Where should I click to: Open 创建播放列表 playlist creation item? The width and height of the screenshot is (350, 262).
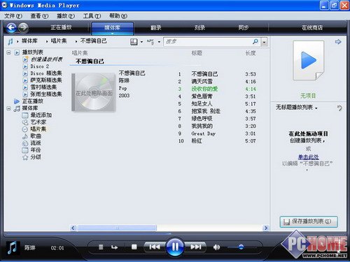[46, 59]
